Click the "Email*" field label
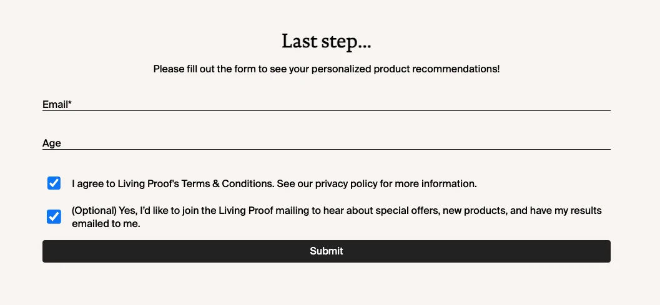This screenshot has width=660, height=305. (x=55, y=105)
